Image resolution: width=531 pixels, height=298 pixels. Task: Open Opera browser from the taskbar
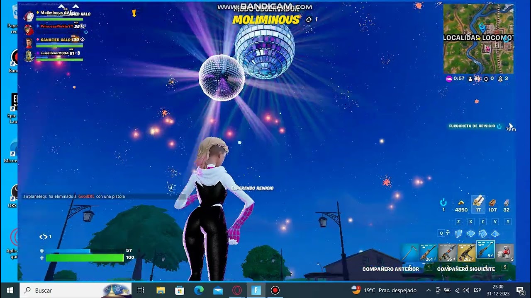coord(237,291)
